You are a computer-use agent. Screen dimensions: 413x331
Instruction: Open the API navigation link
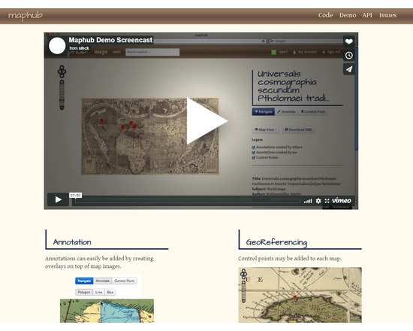coord(367,15)
